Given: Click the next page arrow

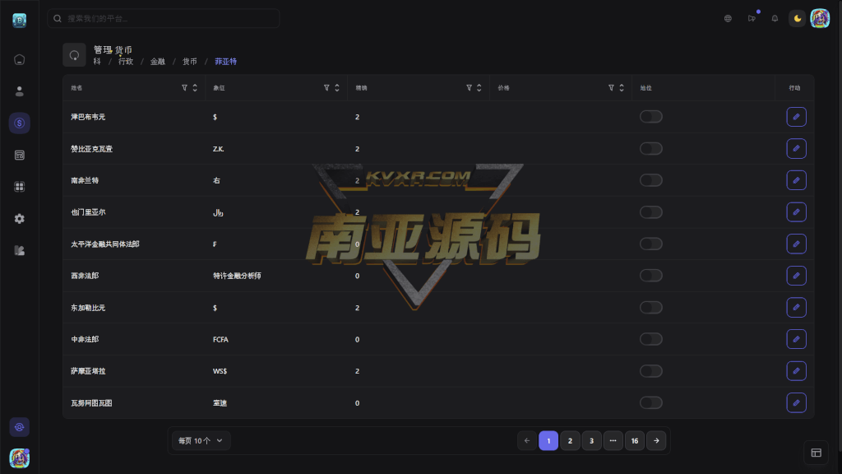Looking at the screenshot, I should (x=656, y=441).
